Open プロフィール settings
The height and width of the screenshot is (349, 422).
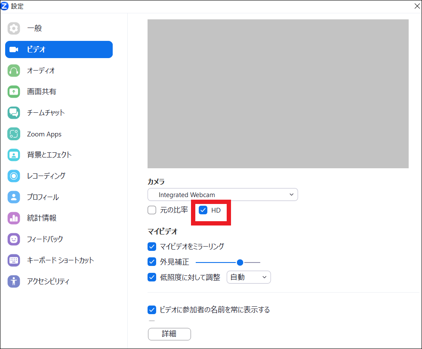click(59, 197)
